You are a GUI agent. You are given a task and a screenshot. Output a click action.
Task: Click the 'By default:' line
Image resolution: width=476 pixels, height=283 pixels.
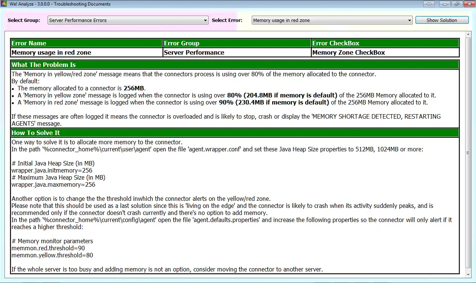[x=25, y=81]
